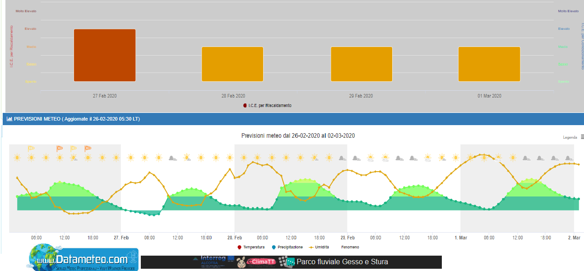Click the bar chart icon before PREVISIONI METEO
The width and height of the screenshot is (584, 271).
(9, 119)
